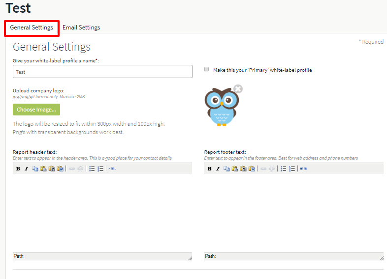387x279 pixels.
Task: Click the owl logo preview image
Action: click(x=222, y=107)
